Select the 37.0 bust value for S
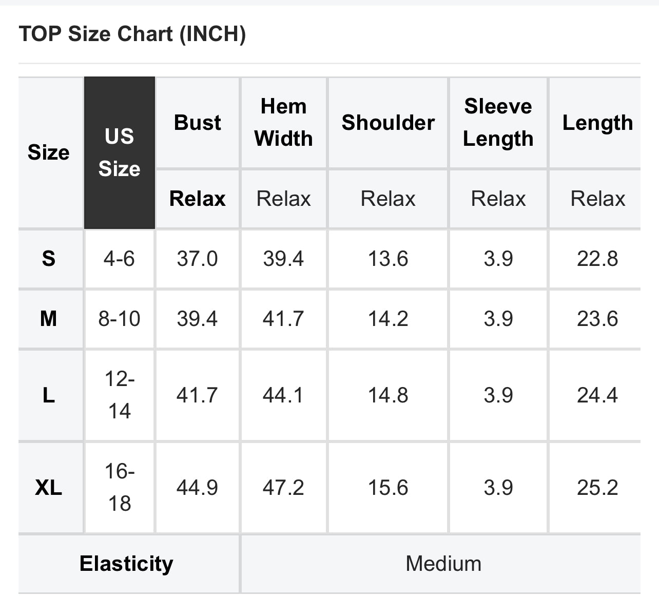 tap(198, 259)
